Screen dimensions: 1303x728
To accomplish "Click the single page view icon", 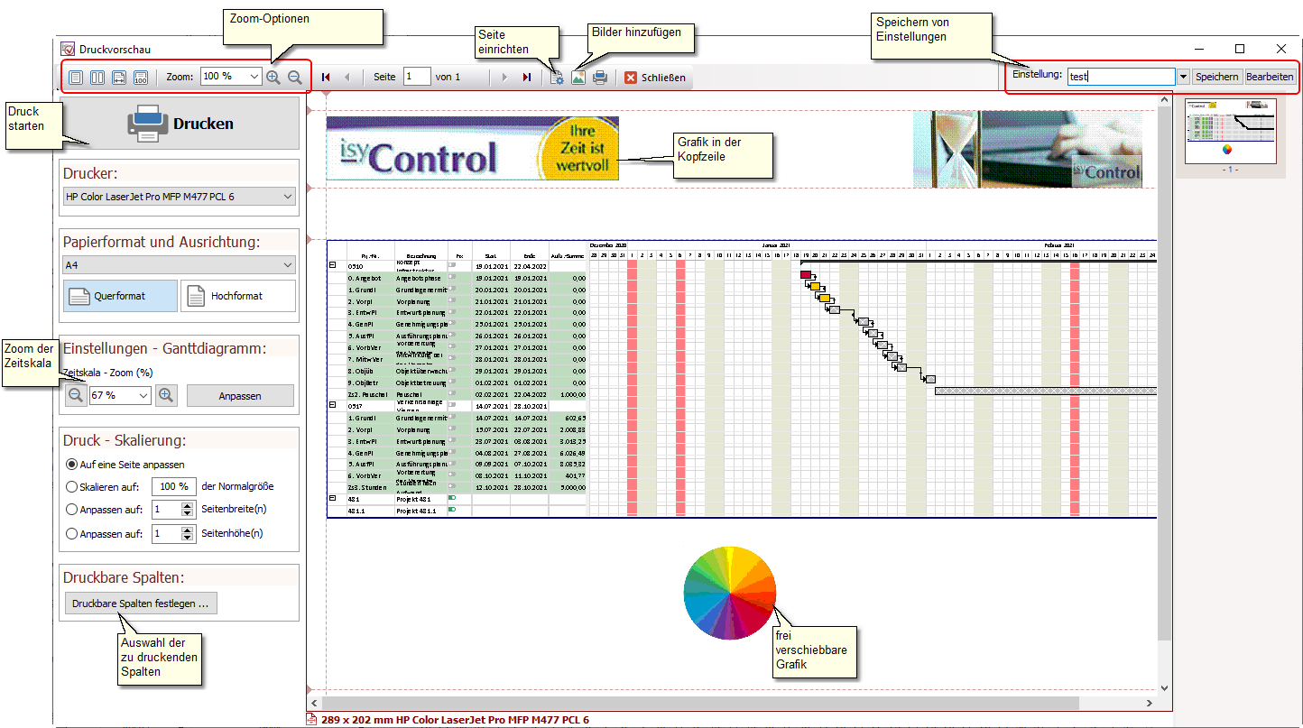I will coord(76,78).
